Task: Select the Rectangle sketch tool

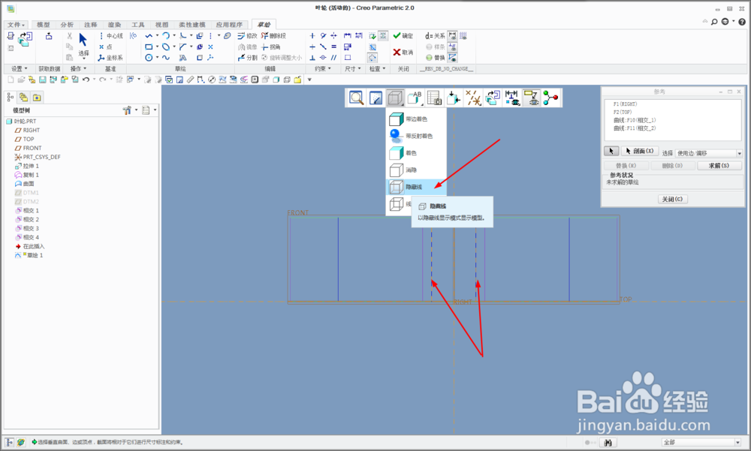Action: click(x=149, y=47)
